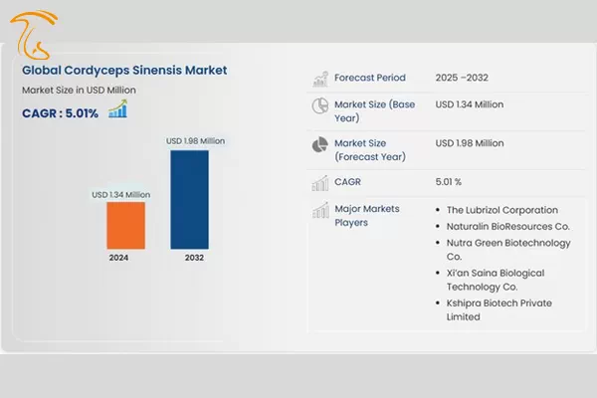Select the blue 2032 bar
This screenshot has width=597, height=398.
pyautogui.click(x=190, y=200)
